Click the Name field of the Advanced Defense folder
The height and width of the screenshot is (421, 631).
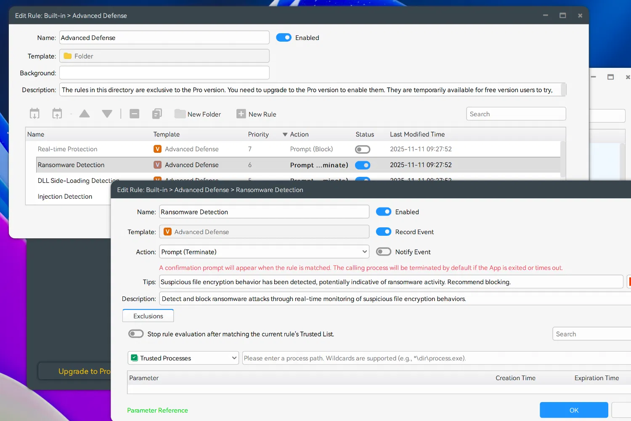164,37
